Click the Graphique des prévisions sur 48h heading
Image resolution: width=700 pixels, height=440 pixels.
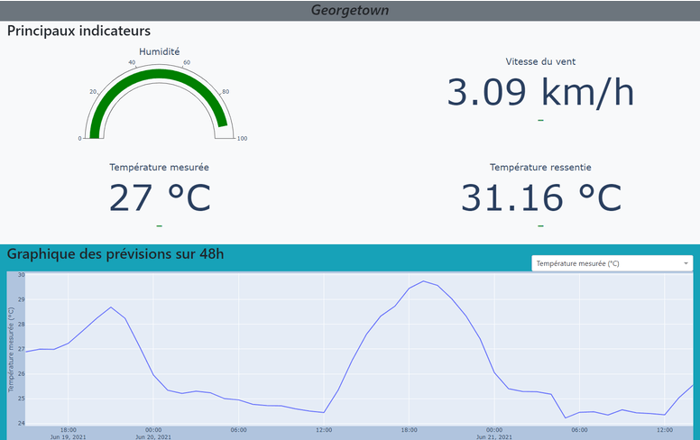coord(115,254)
